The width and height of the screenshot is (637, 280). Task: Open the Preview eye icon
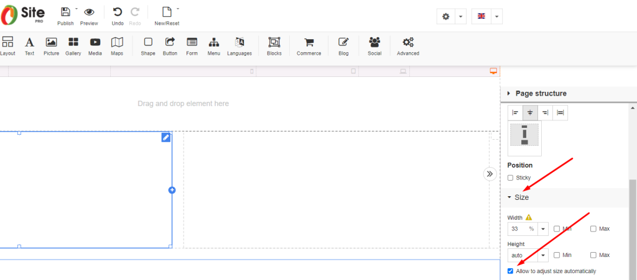[89, 12]
